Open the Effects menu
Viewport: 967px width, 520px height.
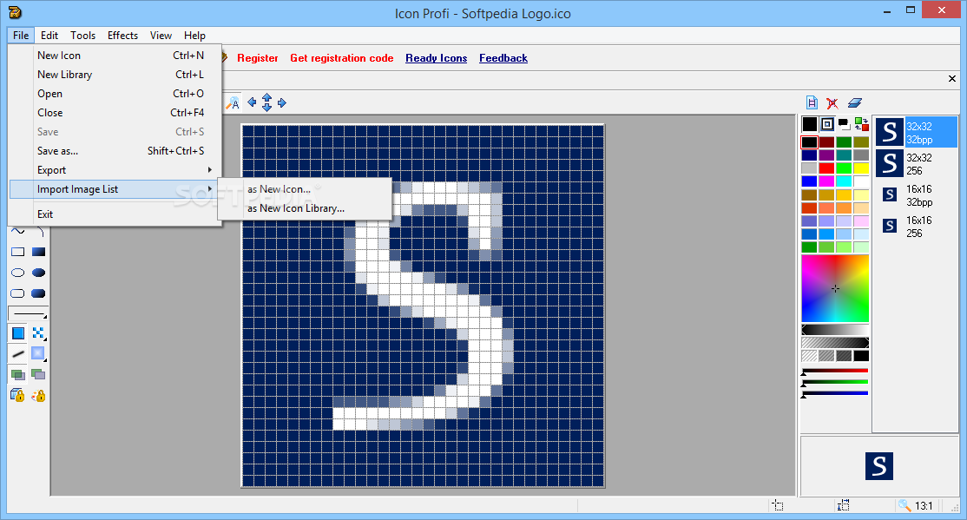[x=122, y=36]
